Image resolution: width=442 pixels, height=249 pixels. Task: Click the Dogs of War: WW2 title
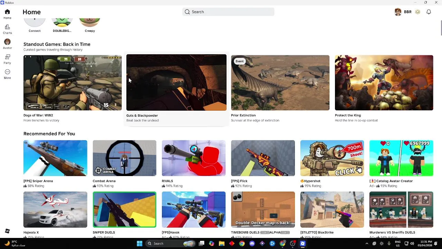[38, 115]
